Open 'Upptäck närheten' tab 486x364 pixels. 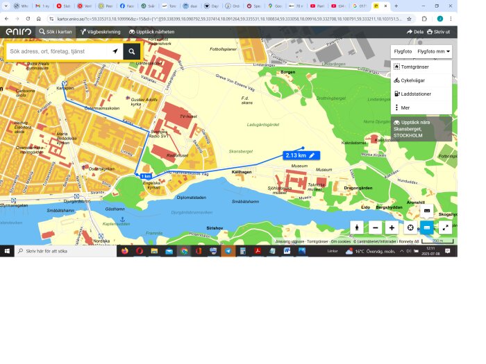coord(151,32)
